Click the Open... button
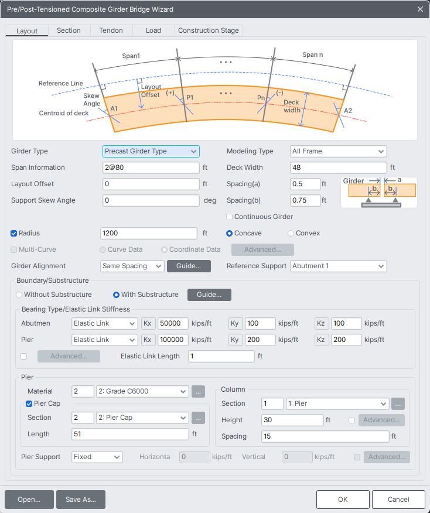 tap(29, 500)
